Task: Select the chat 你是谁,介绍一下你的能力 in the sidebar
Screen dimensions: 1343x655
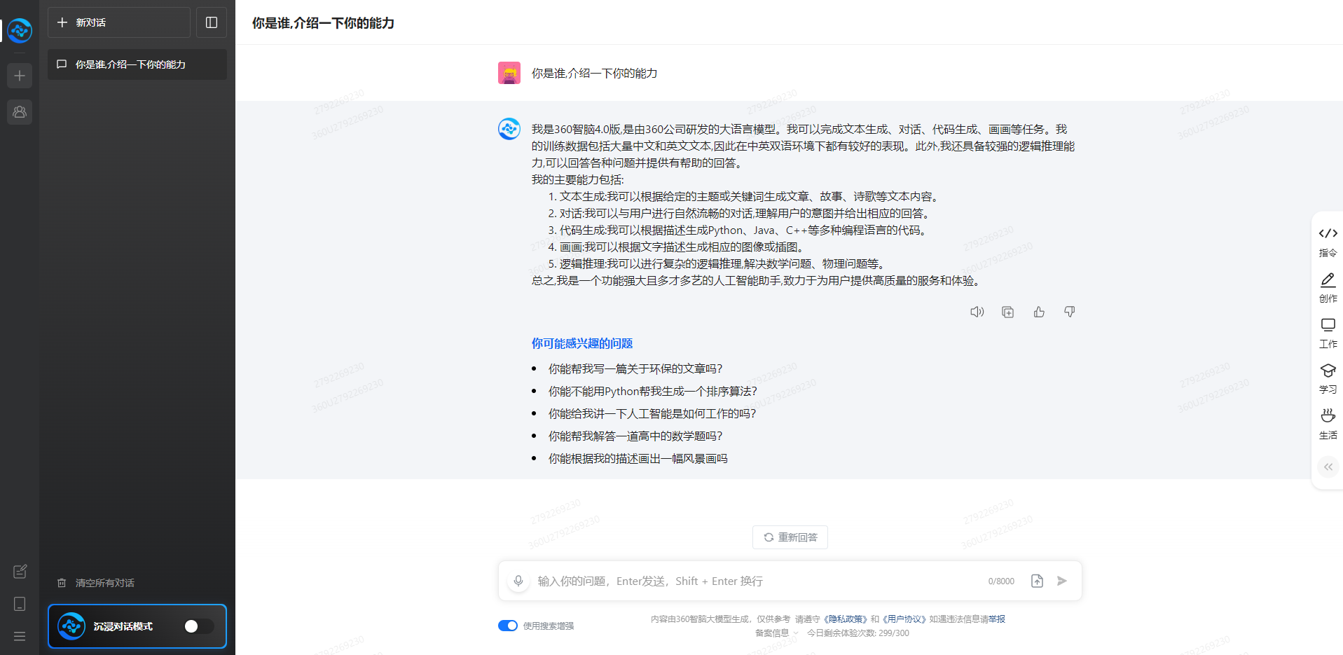Action: (137, 64)
